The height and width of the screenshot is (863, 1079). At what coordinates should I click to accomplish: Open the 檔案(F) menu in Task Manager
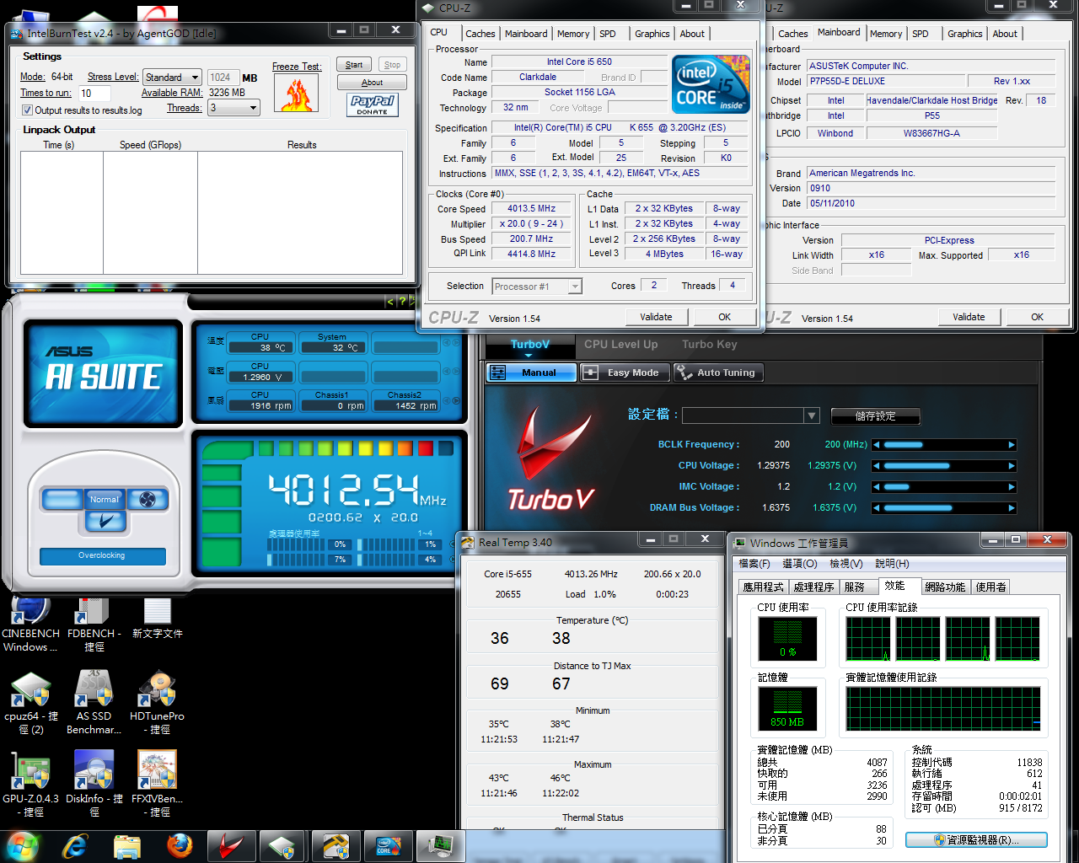pos(754,564)
